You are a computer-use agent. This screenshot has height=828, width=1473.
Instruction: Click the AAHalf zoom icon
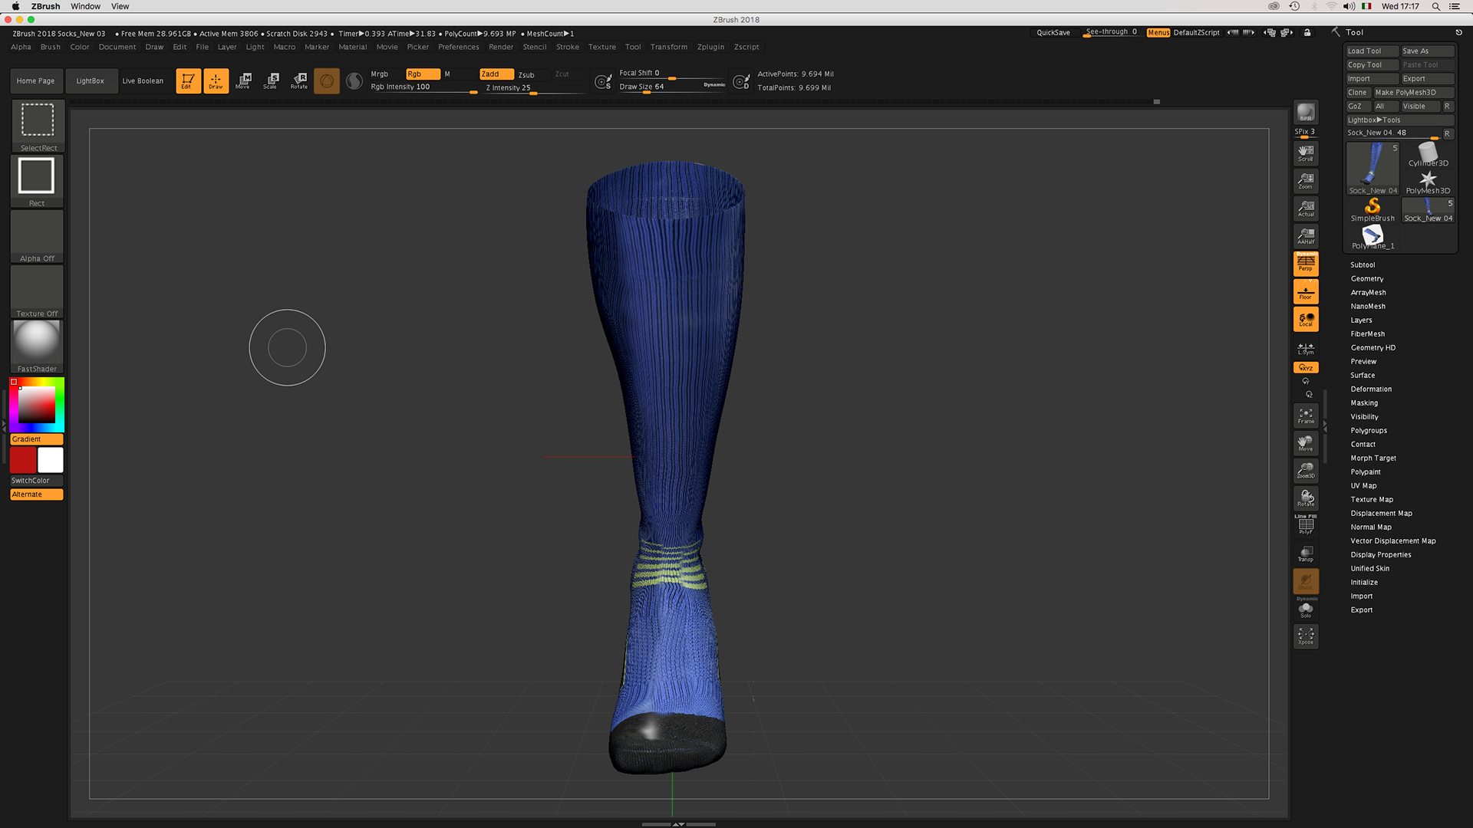(1305, 235)
